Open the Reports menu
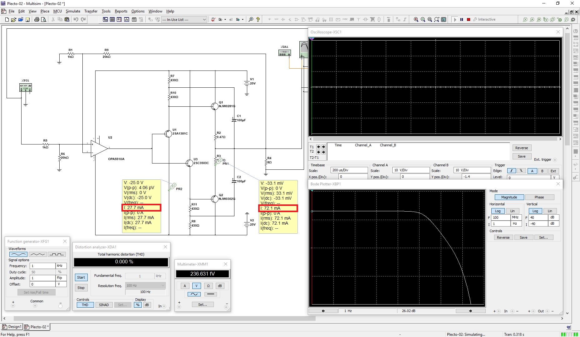This screenshot has height=337, width=580. pos(121,11)
